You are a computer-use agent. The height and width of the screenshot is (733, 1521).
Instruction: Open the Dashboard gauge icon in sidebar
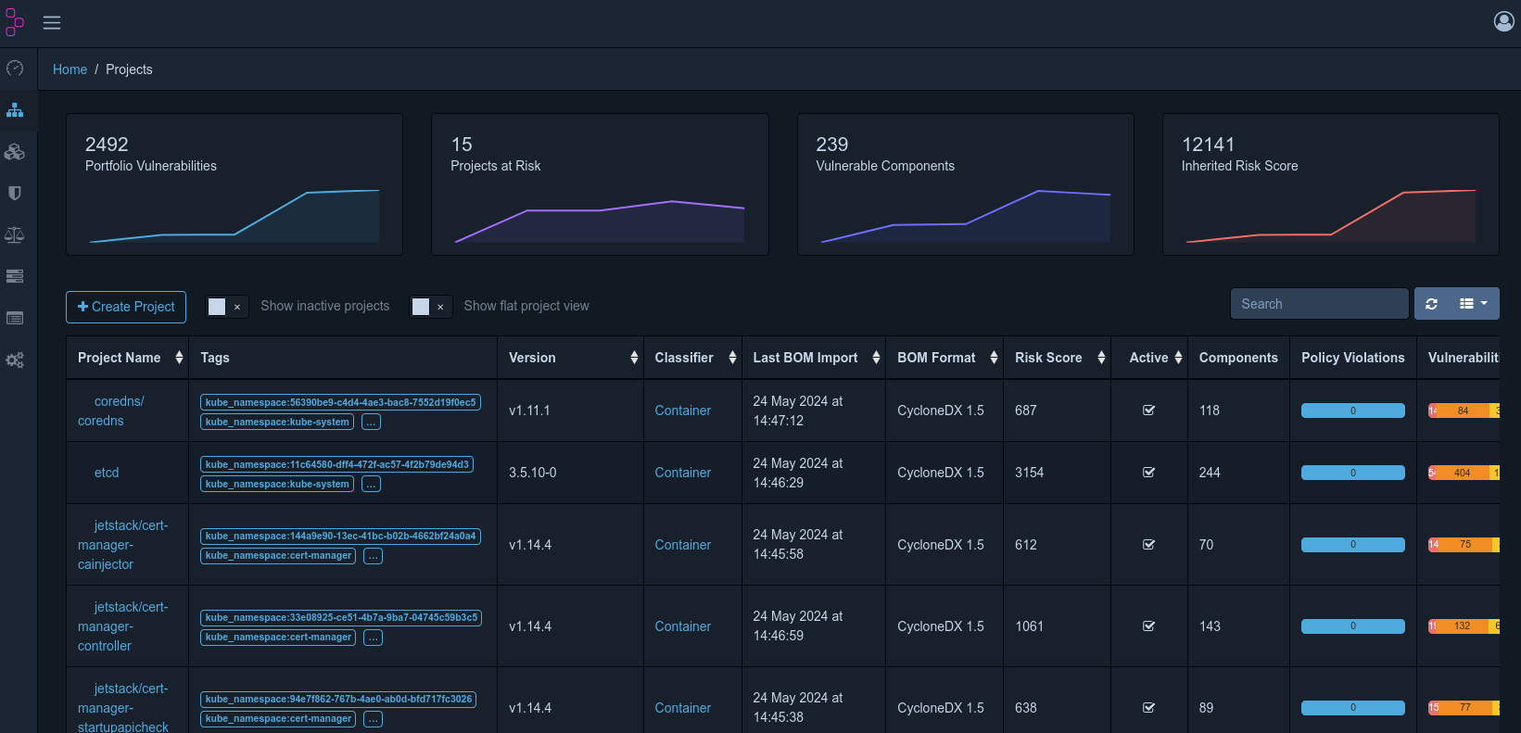pos(15,69)
